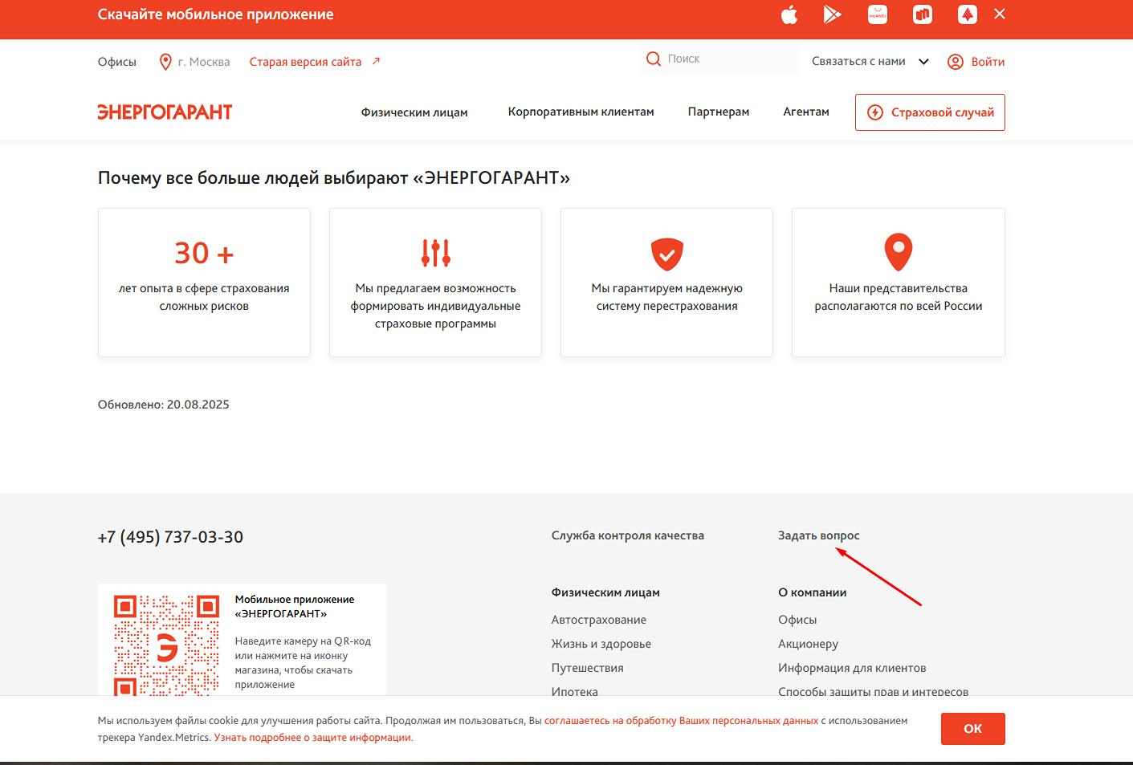Screen dimensions: 1133x765
Task: Open the Корпоративным клиентам menu
Action: tap(581, 112)
